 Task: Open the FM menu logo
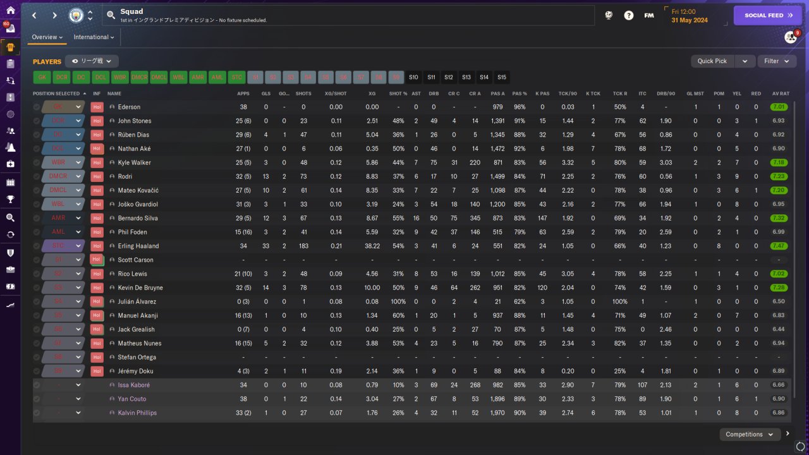(649, 15)
